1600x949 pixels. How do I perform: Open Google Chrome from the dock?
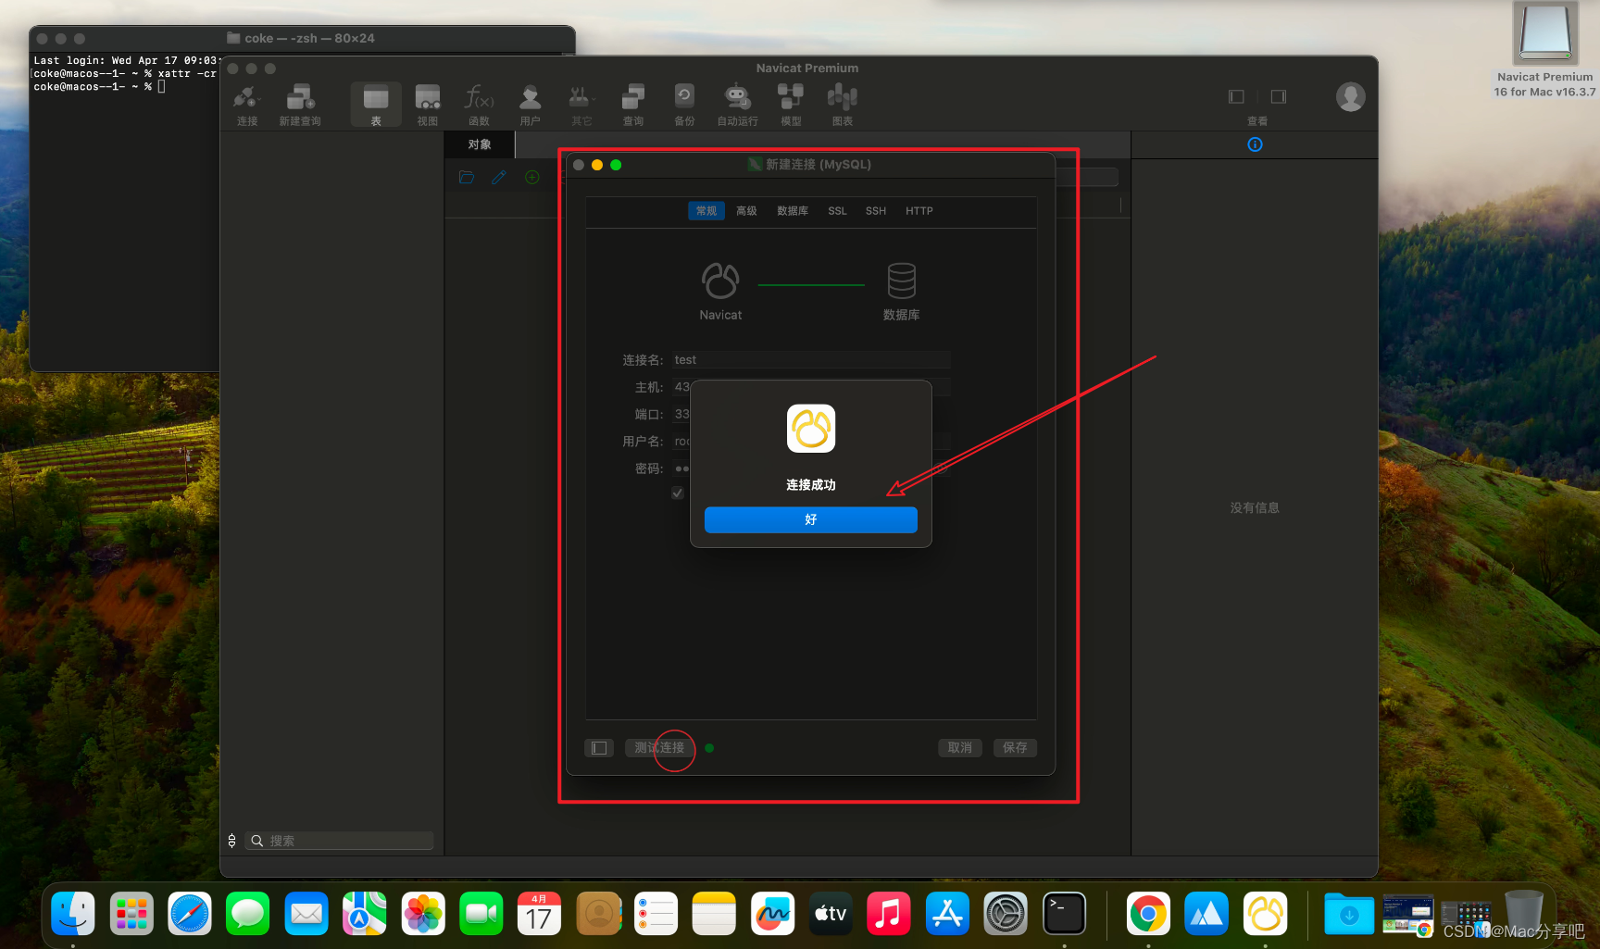(x=1148, y=914)
